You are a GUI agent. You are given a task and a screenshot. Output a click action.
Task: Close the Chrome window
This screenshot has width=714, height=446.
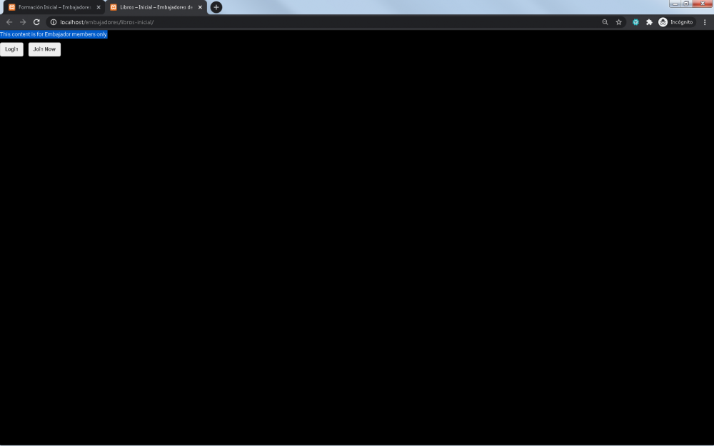tap(703, 4)
